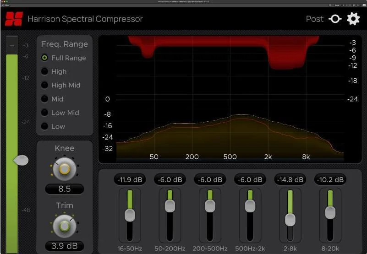
Task: Click the 500Hz-2k band label
Action: click(250, 249)
